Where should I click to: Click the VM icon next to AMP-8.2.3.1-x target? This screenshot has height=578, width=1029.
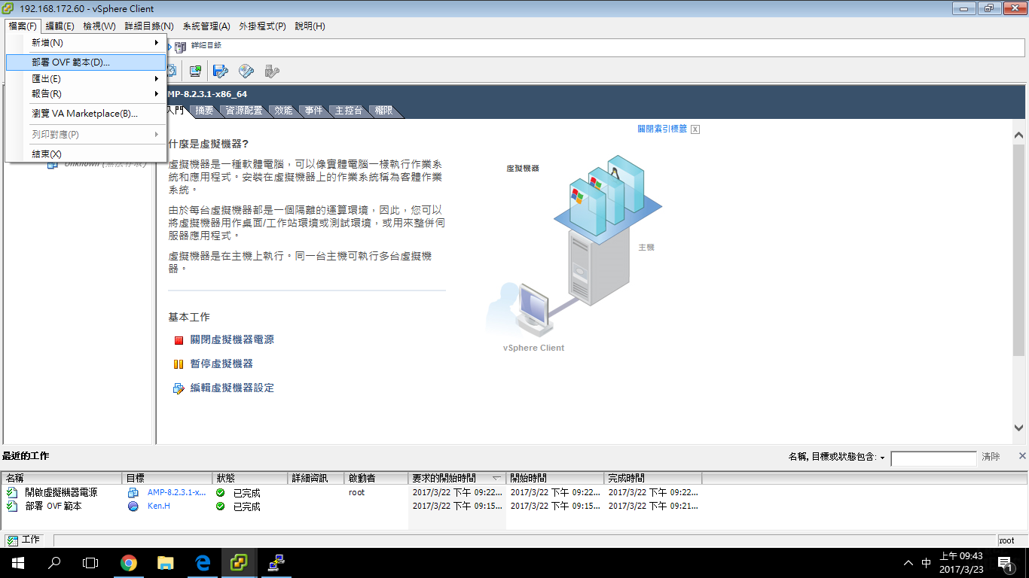(133, 492)
